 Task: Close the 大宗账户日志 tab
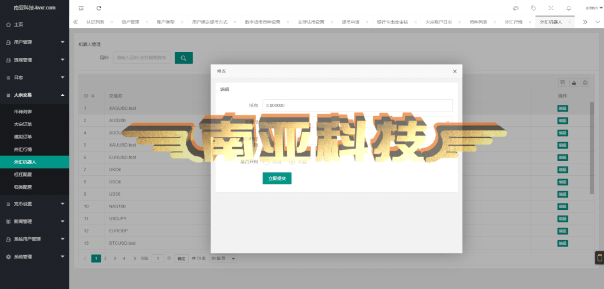(459, 22)
